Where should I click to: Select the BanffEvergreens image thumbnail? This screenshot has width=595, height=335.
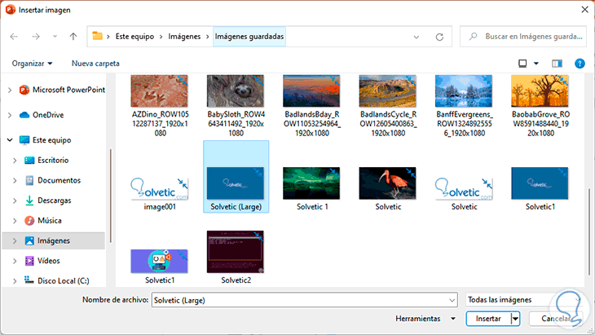tap(464, 91)
